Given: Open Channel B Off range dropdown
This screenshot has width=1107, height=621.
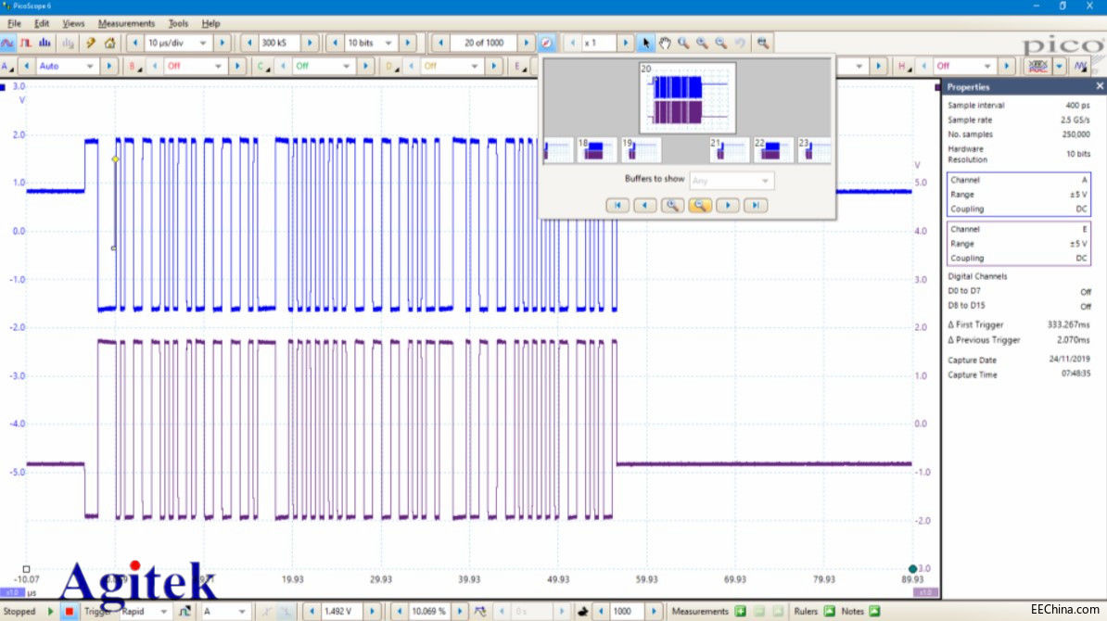Looking at the screenshot, I should (218, 67).
